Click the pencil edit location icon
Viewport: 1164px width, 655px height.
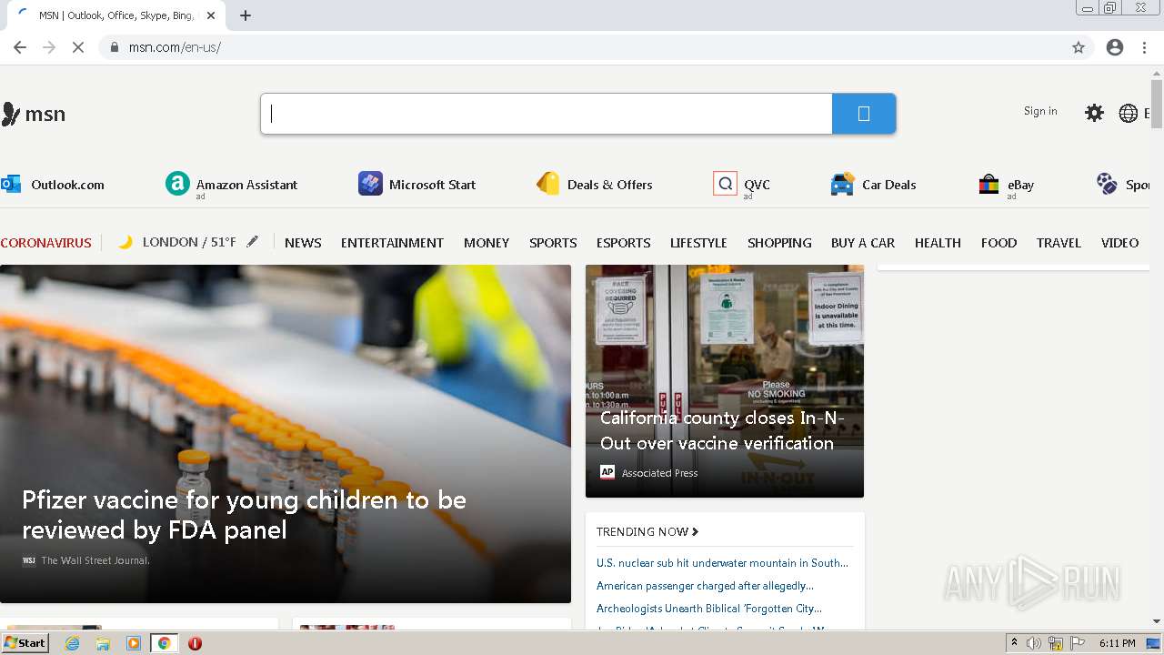(x=253, y=242)
